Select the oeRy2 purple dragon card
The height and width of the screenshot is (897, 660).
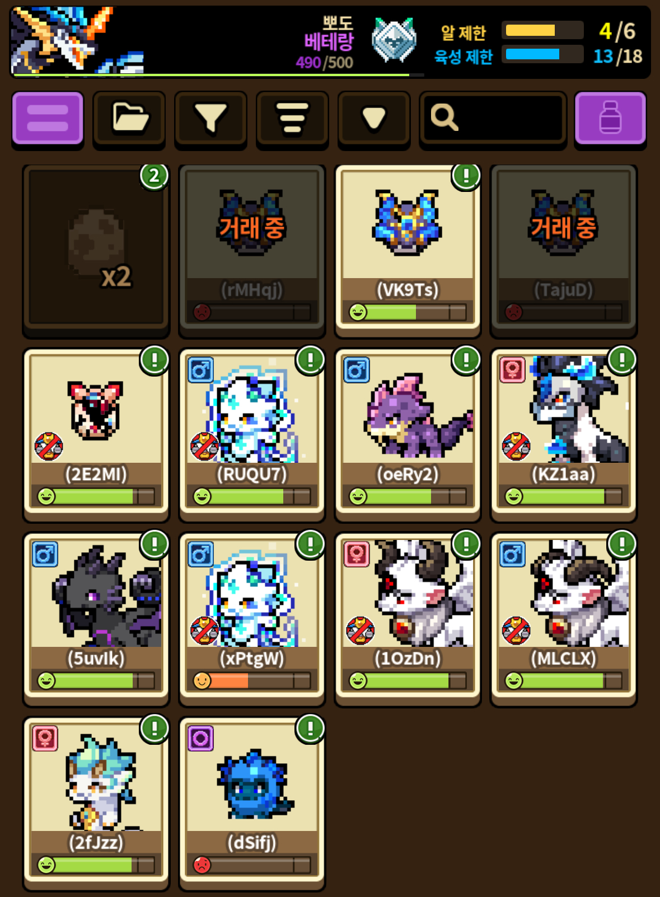[x=408, y=435]
